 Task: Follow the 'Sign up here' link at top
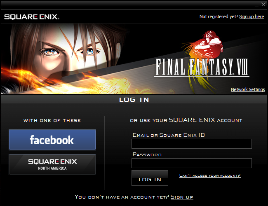click(x=252, y=16)
